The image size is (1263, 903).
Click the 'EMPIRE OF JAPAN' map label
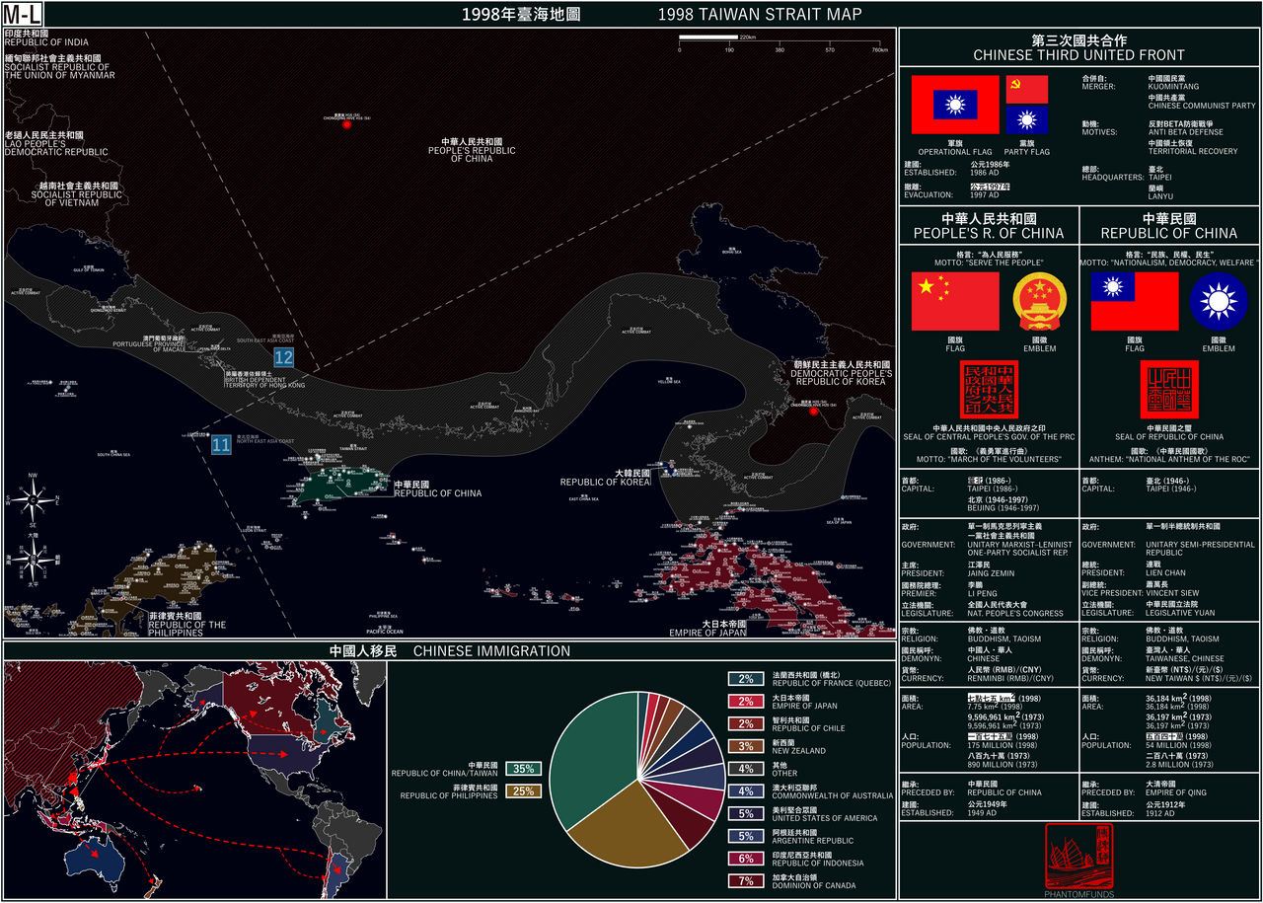click(707, 633)
